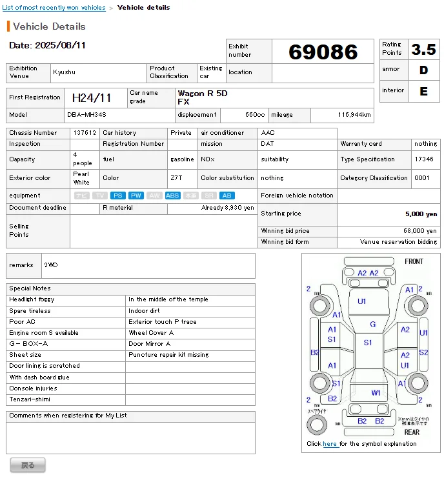Click the exhibit number 69086
Screen dimensions: 444x482
coord(323,52)
